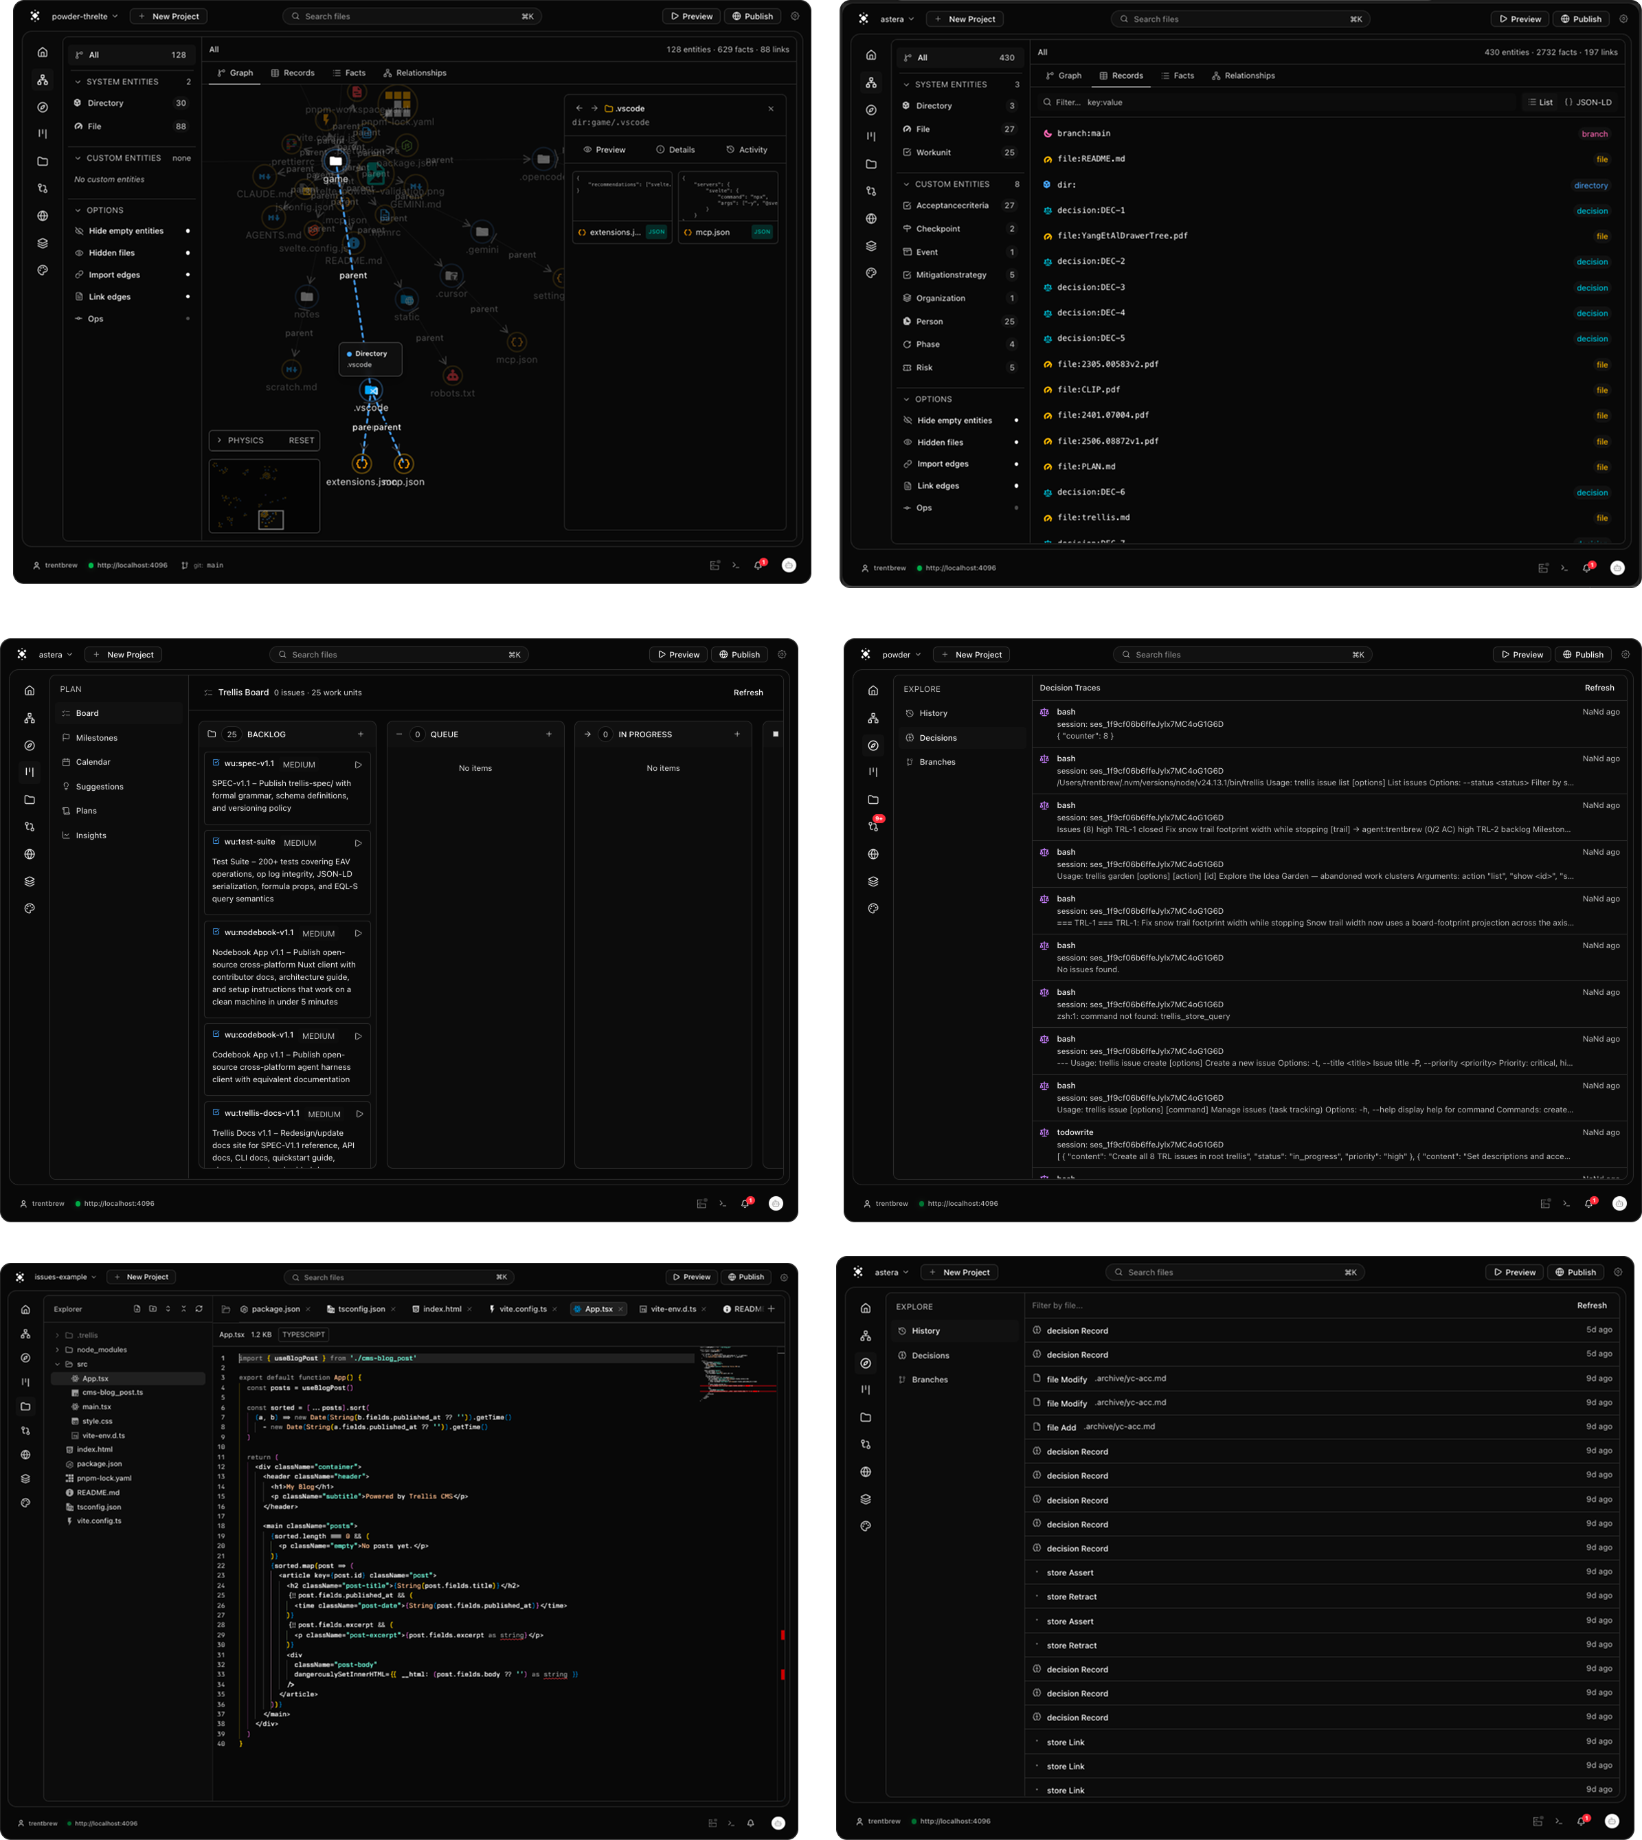Click Refresh in astera History window

tap(1591, 1305)
